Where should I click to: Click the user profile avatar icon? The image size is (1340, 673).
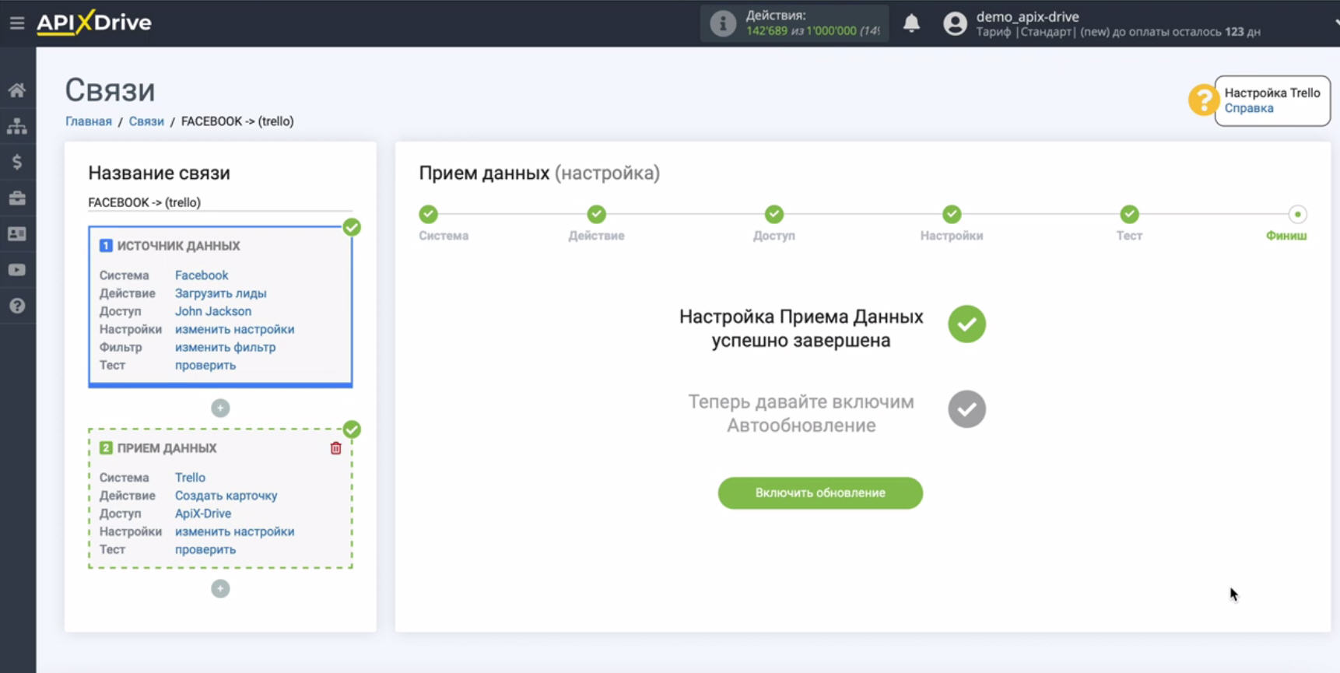click(x=955, y=23)
